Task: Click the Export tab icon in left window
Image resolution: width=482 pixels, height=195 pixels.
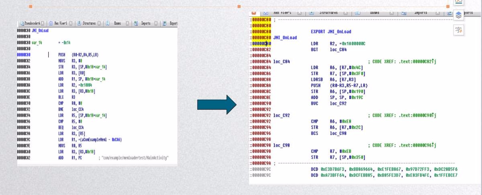Action: click(x=165, y=23)
